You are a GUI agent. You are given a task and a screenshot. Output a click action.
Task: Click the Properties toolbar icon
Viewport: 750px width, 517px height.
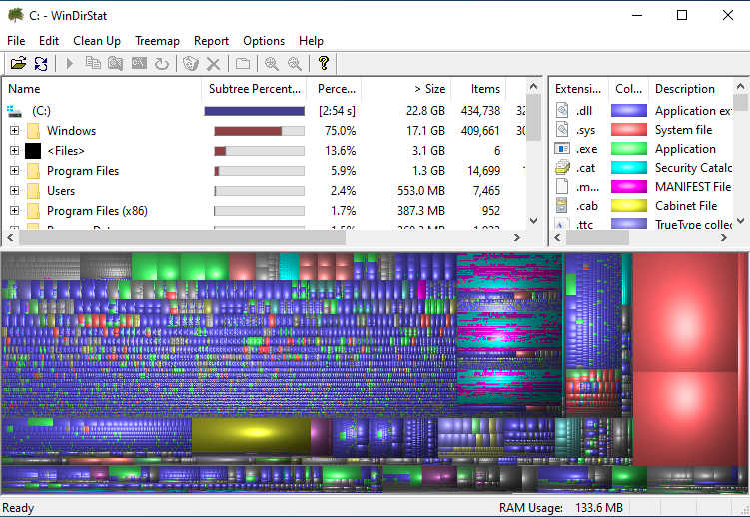243,63
